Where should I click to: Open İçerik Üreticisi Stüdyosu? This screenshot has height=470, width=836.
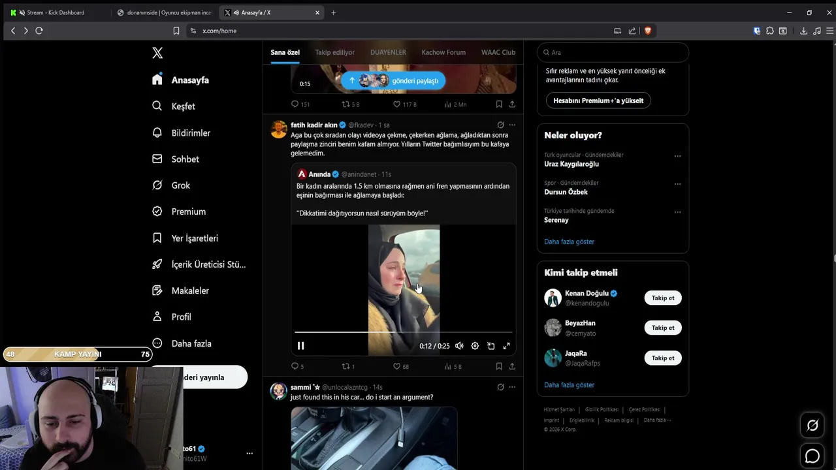[x=199, y=264]
